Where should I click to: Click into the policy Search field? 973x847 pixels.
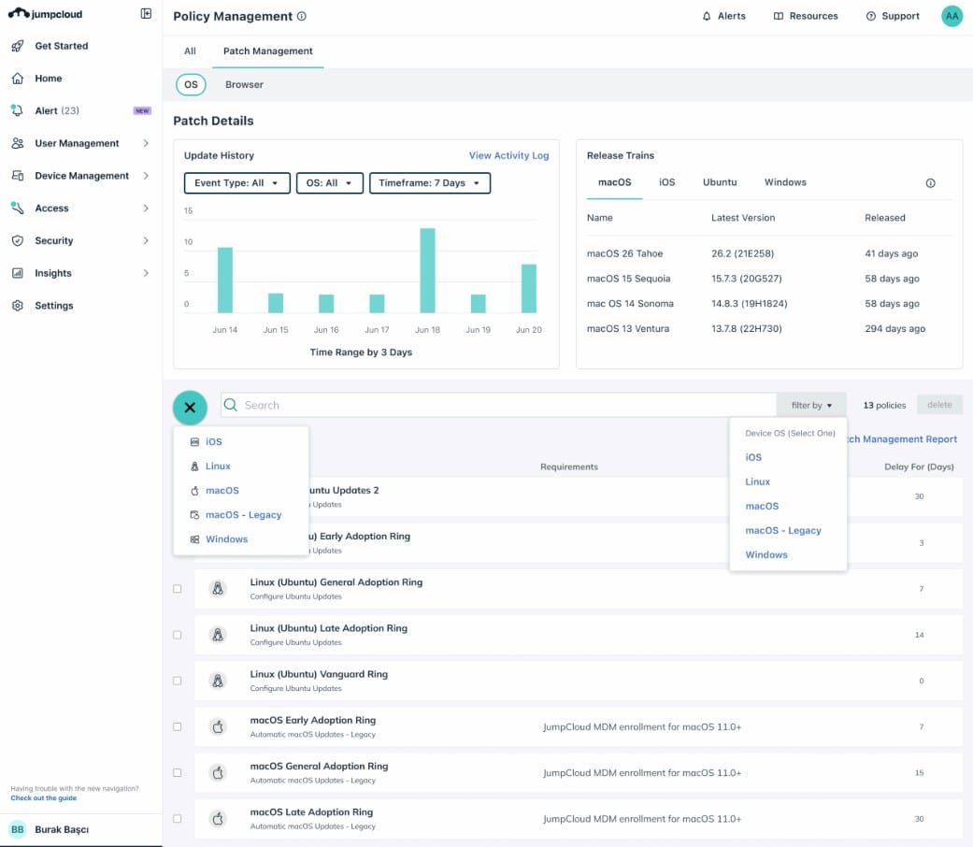tap(498, 405)
